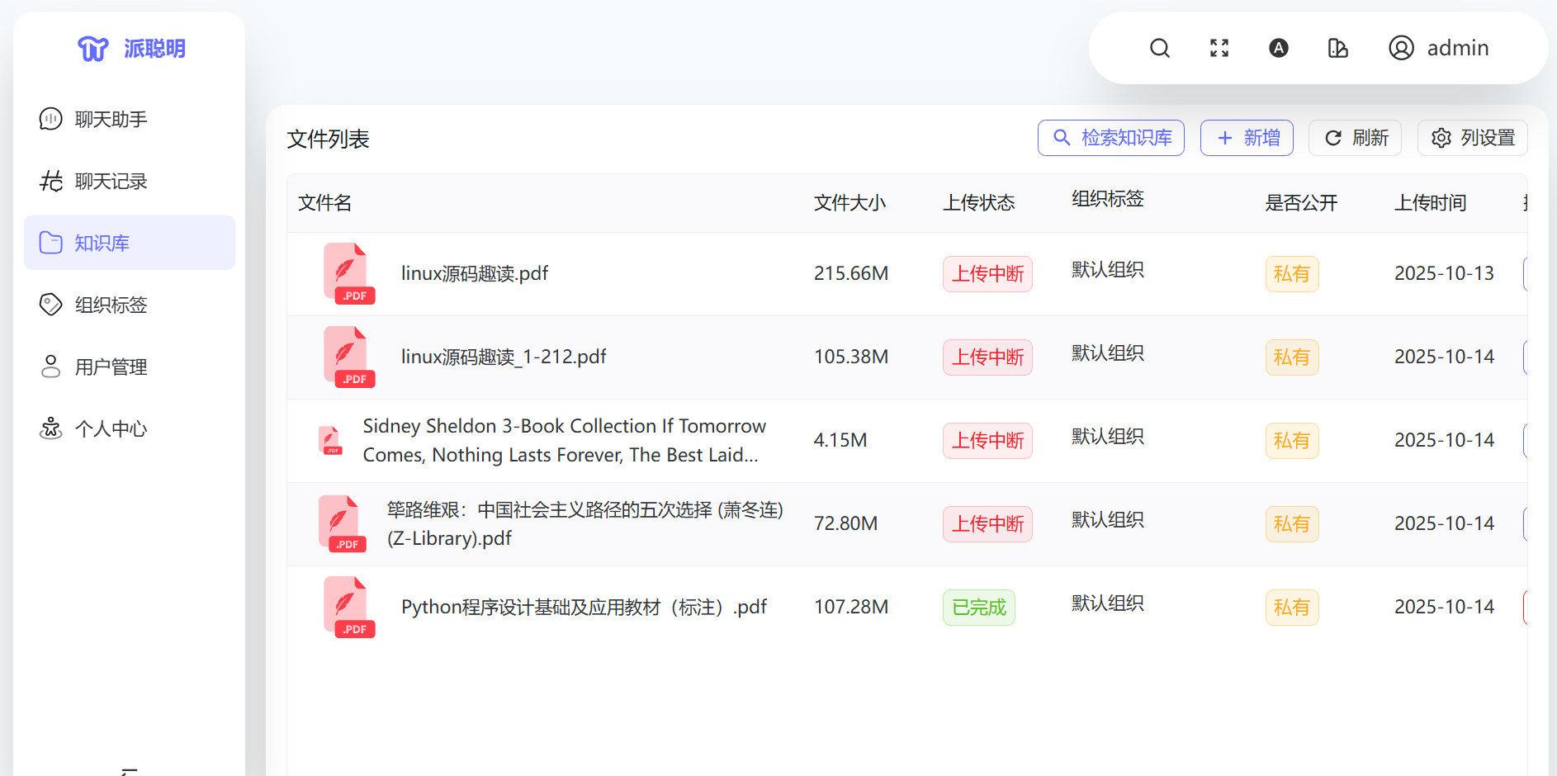Open the language switch icon
This screenshot has height=776, width=1557.
(1279, 48)
